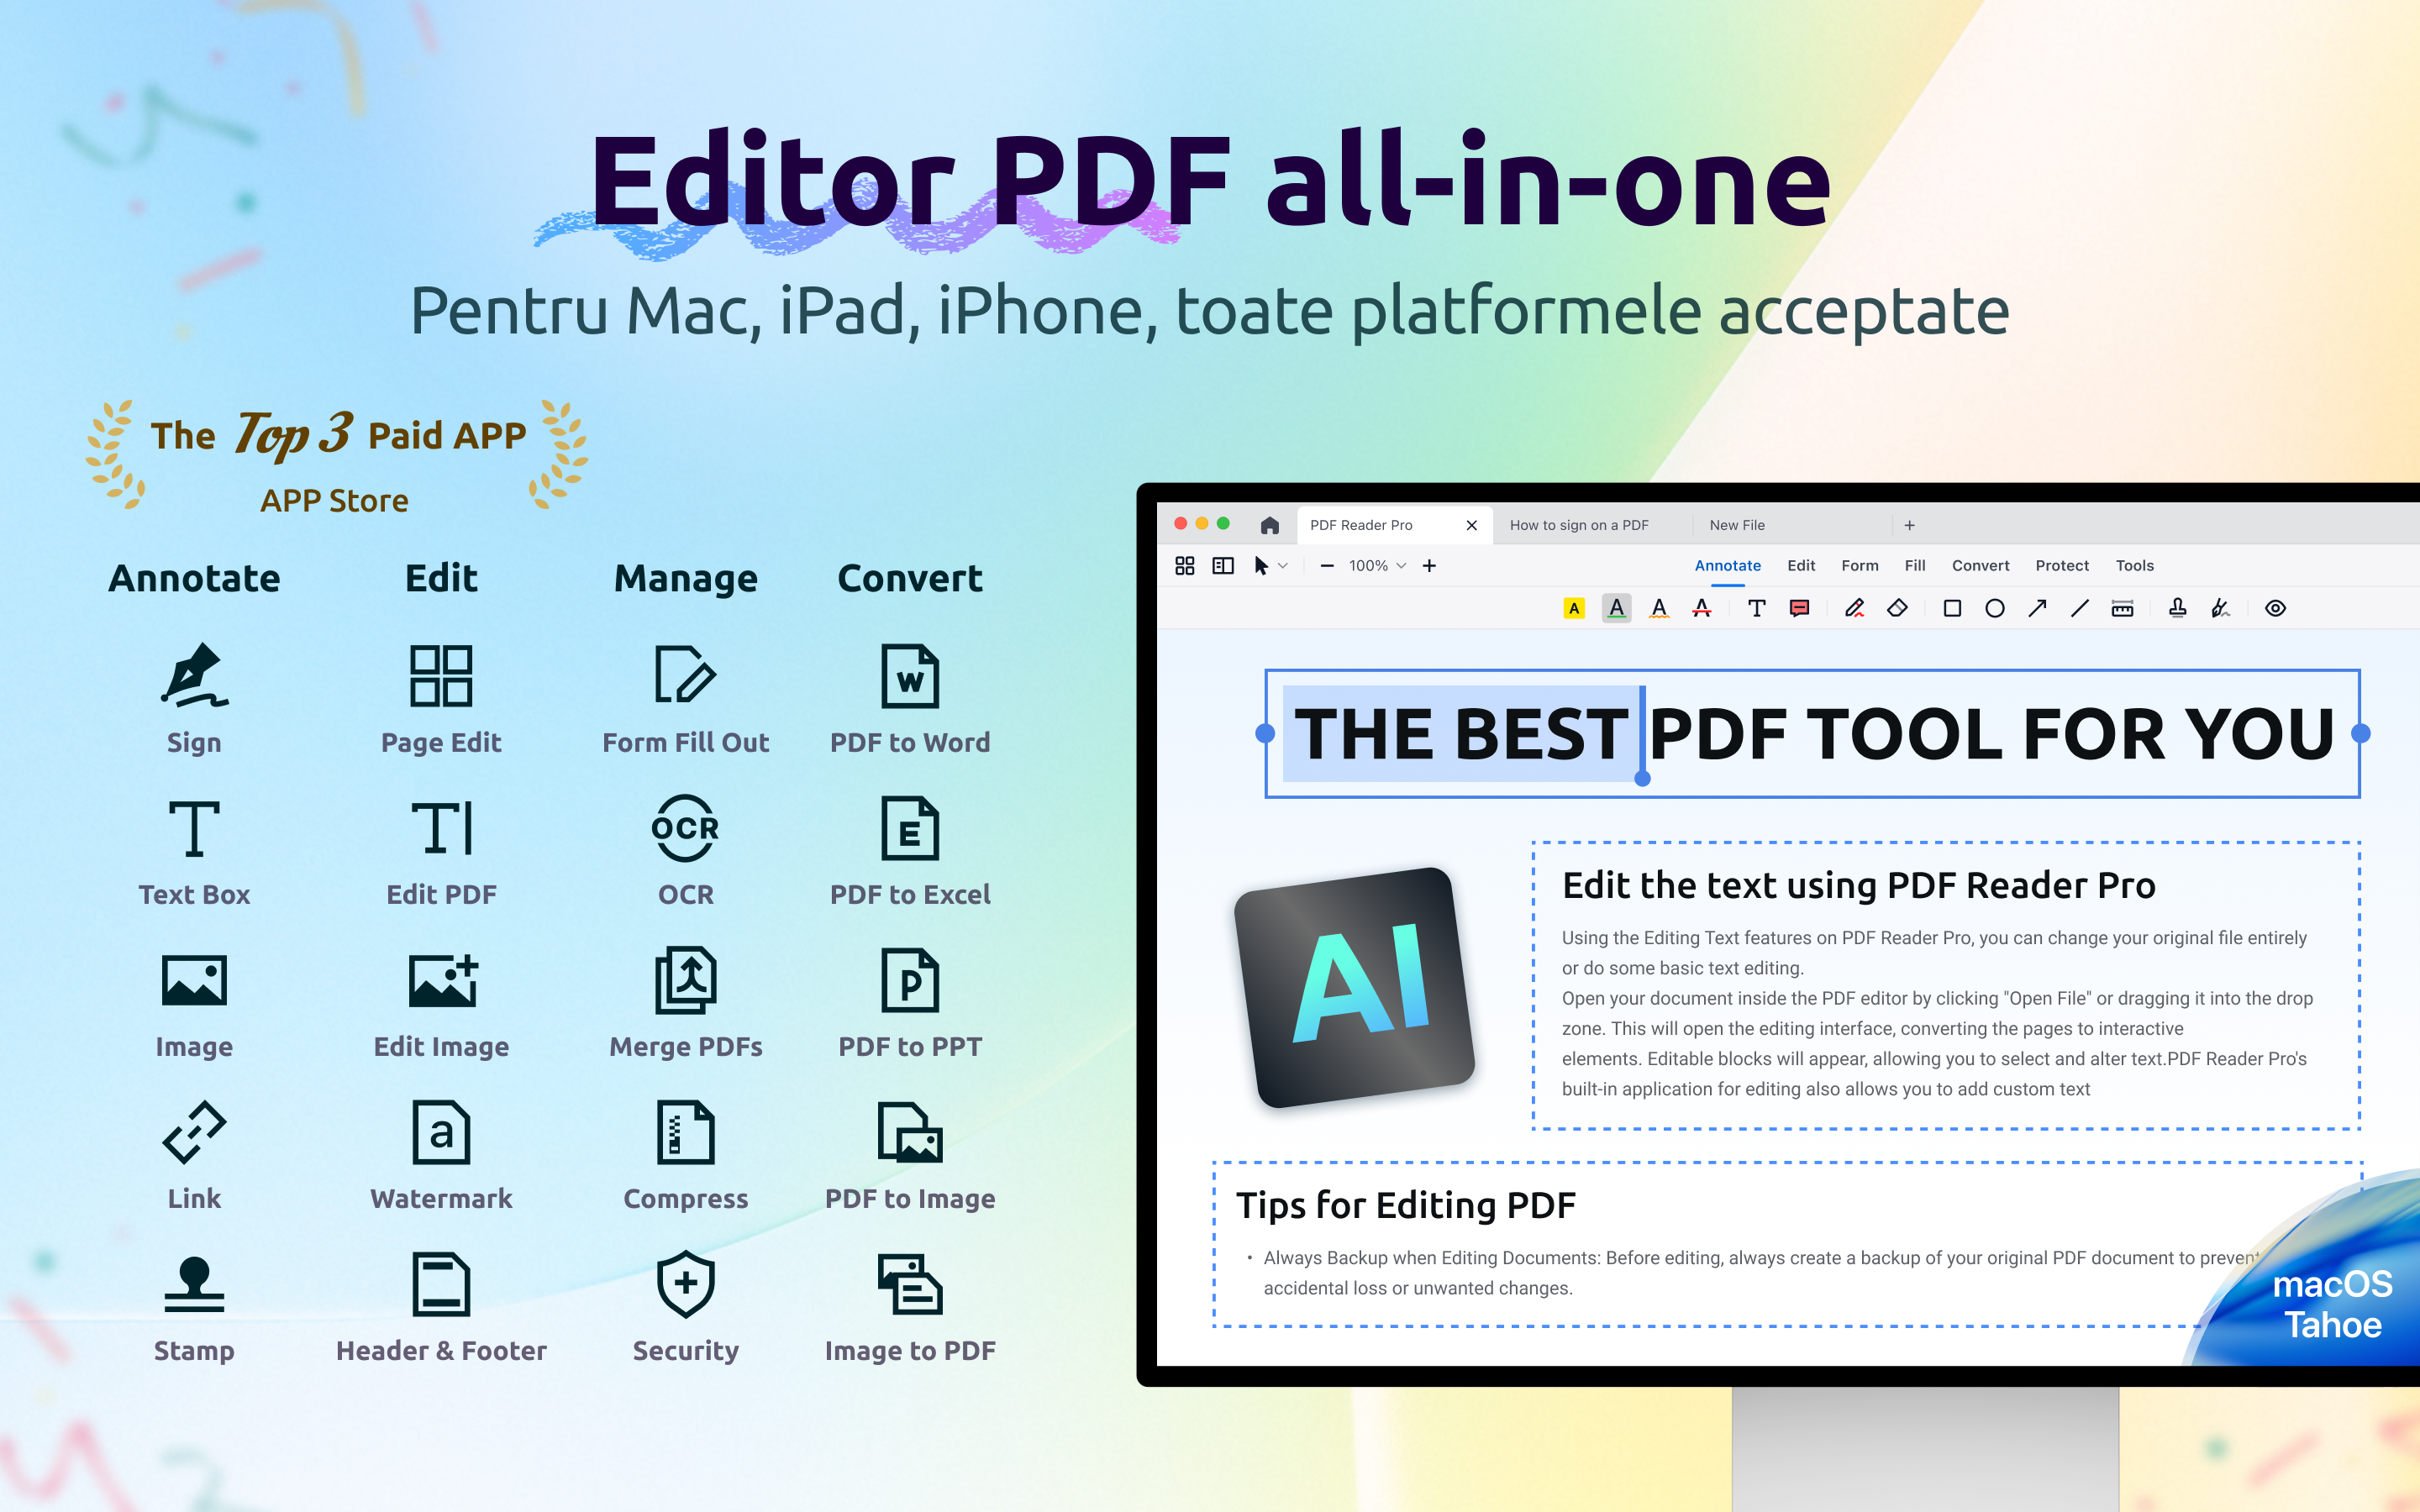Click the zoom out minus button
This screenshot has width=2420, height=1512.
coord(1327,566)
